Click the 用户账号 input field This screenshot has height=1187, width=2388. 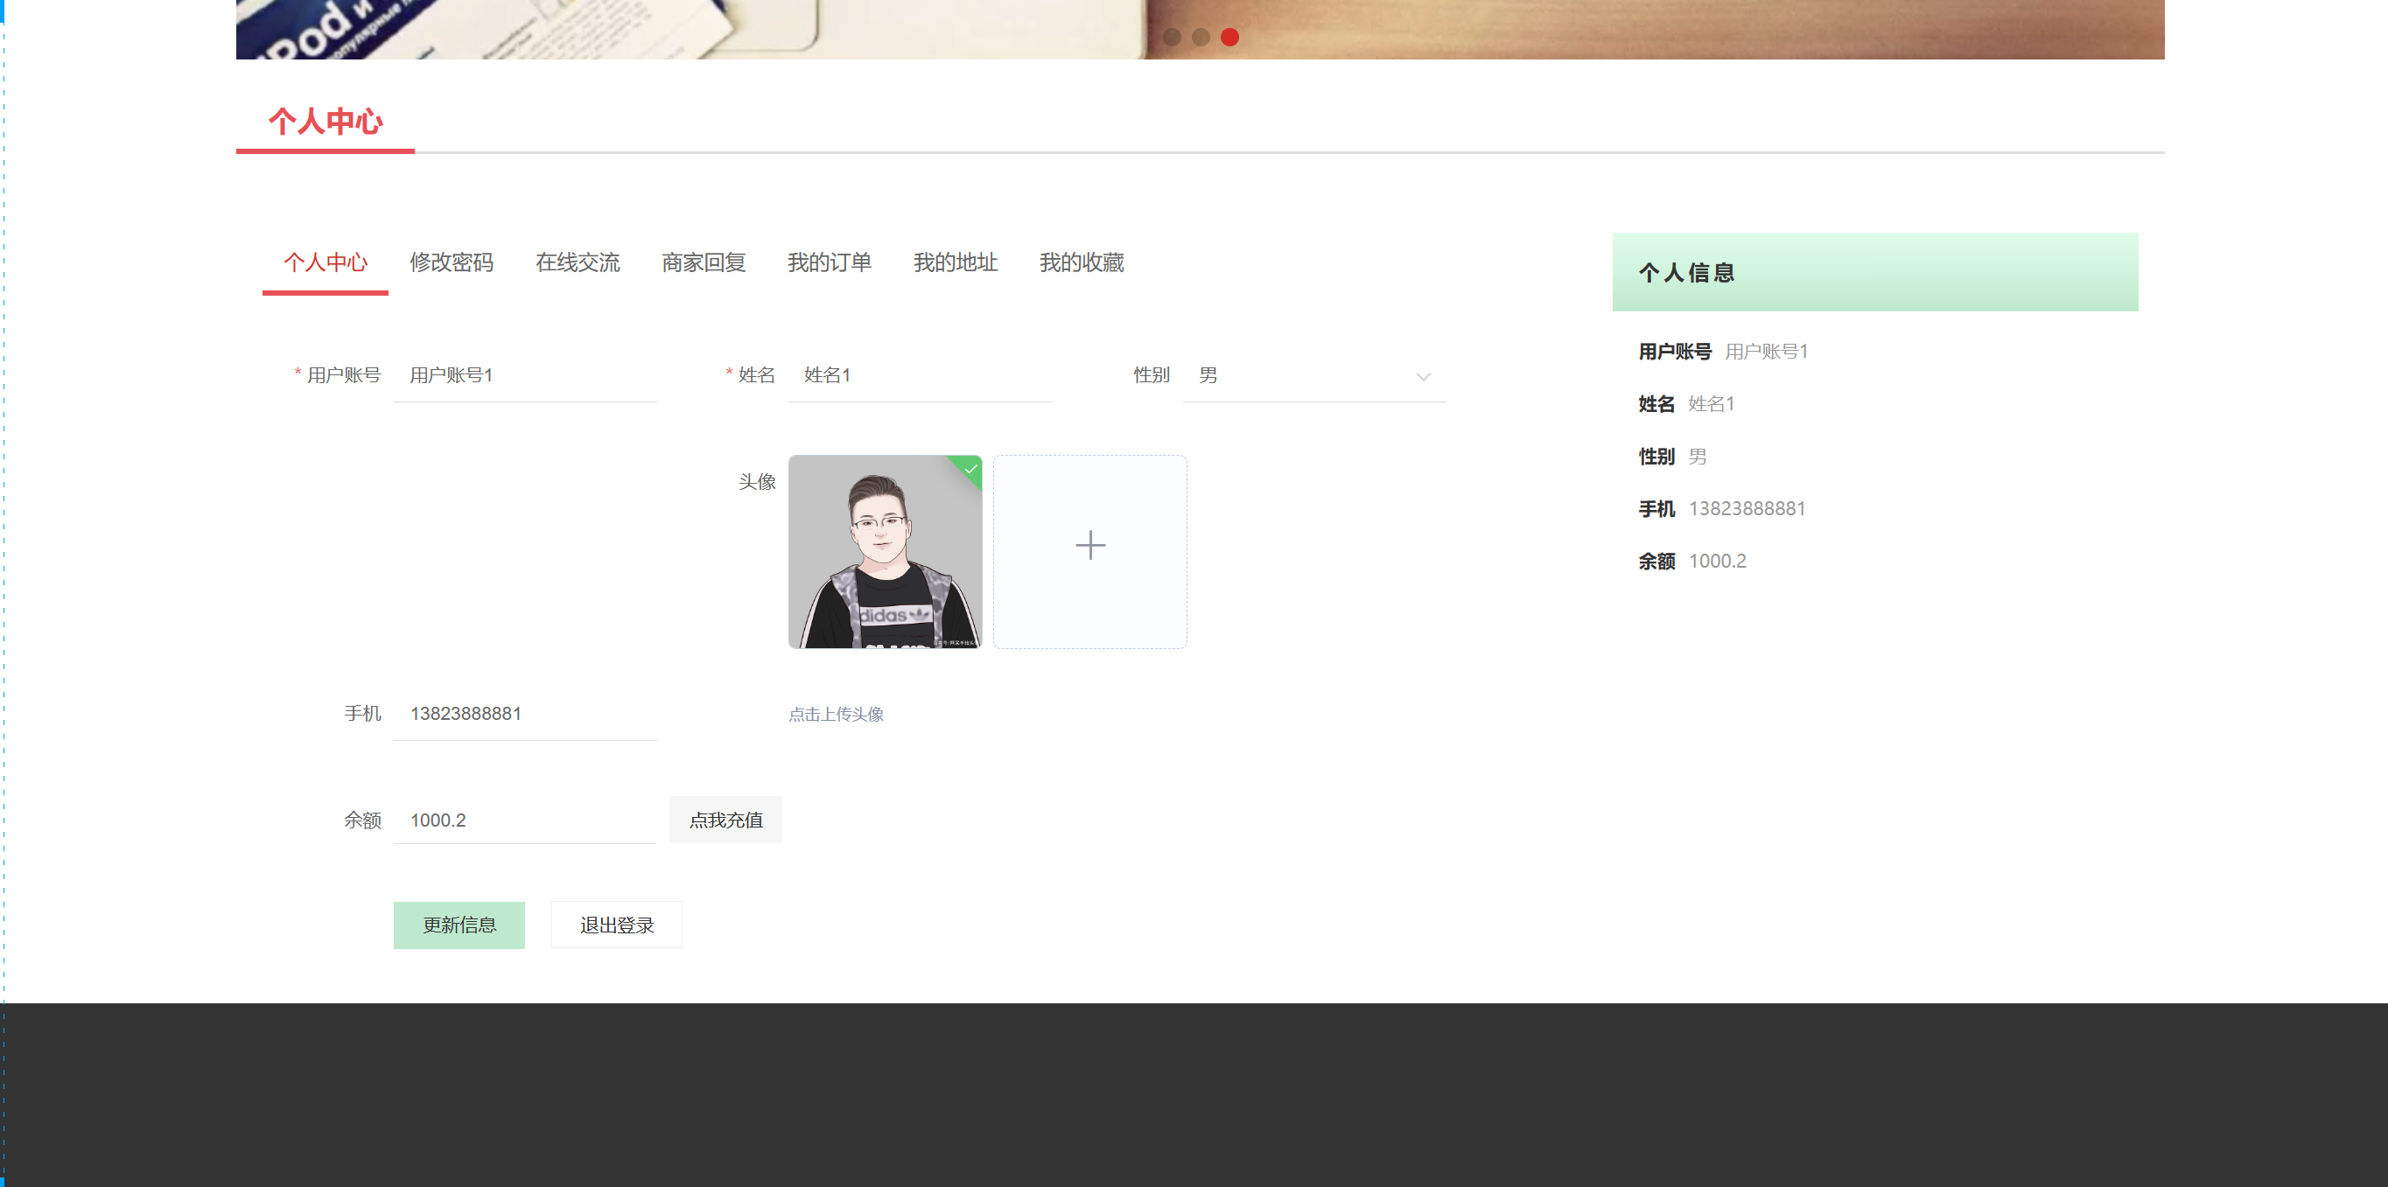point(525,375)
